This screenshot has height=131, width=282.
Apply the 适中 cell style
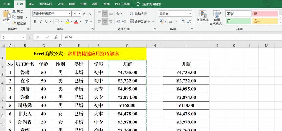tap(265, 21)
